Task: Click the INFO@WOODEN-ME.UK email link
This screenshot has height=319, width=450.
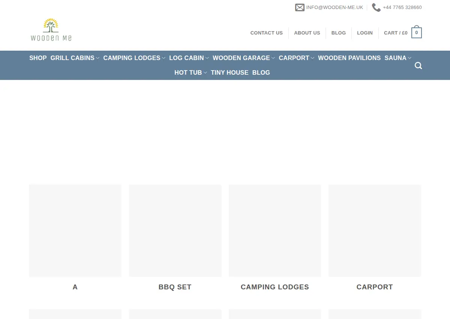Action: coord(334,8)
